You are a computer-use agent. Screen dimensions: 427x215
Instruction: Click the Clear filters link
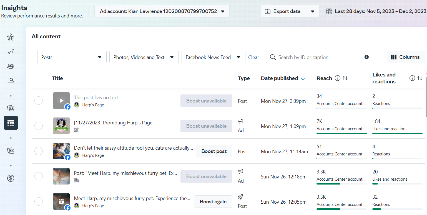click(253, 57)
